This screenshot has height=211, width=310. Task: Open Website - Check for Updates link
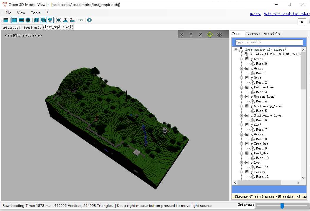click(287, 14)
